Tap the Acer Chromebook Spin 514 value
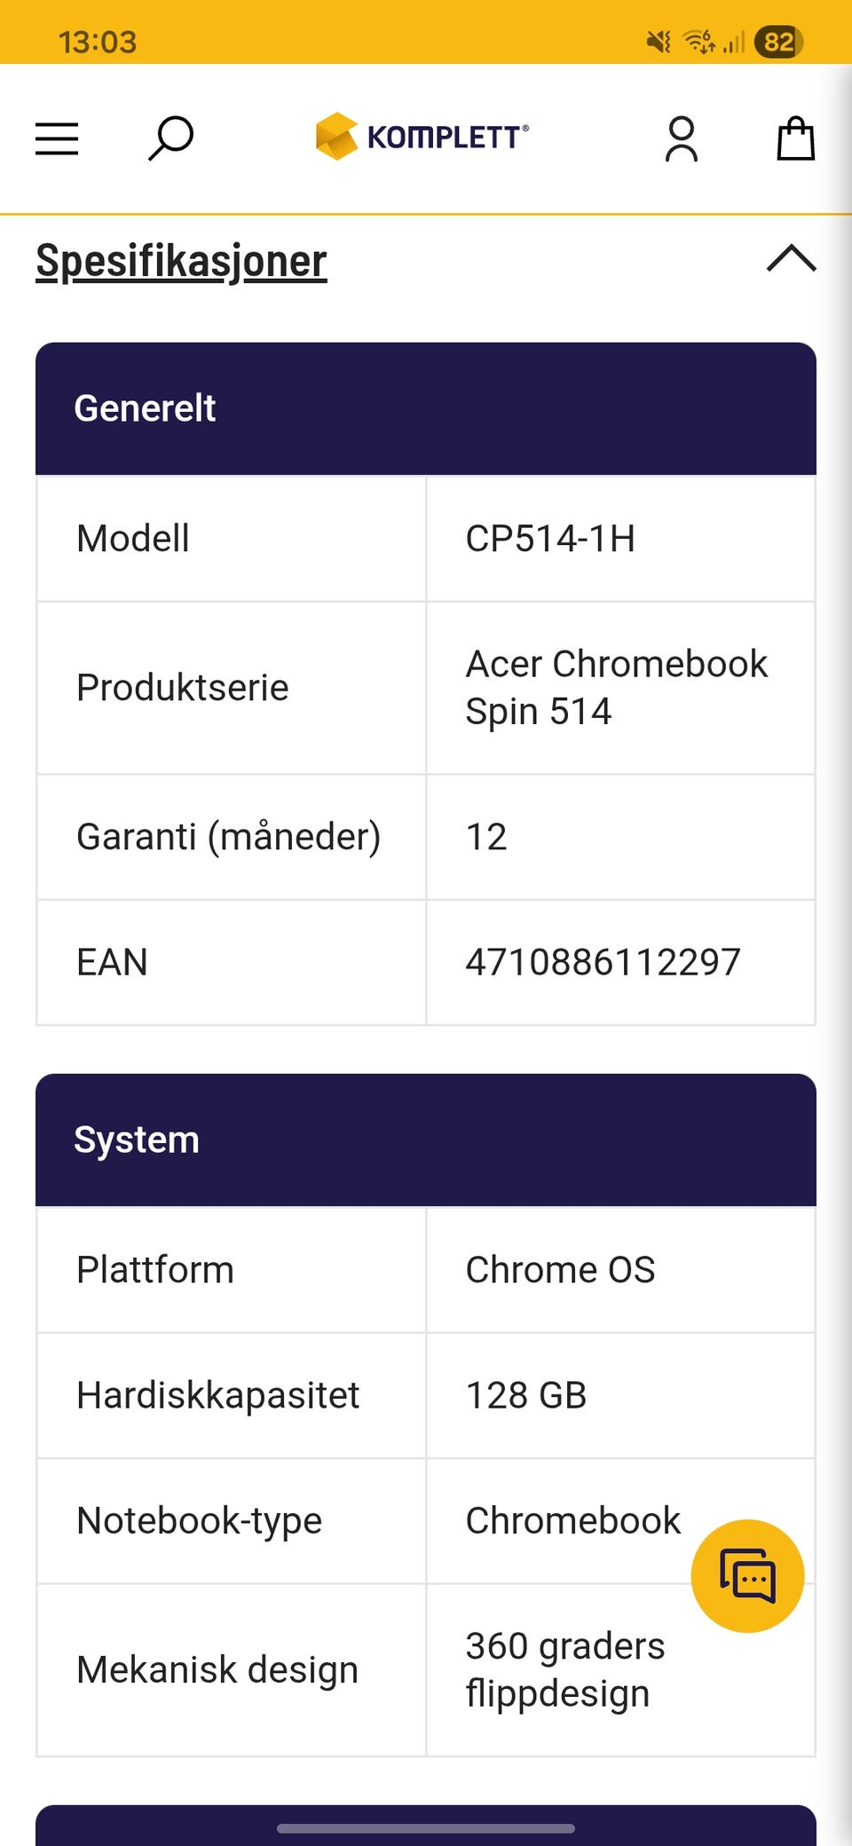This screenshot has width=852, height=1846. pyautogui.click(x=616, y=687)
